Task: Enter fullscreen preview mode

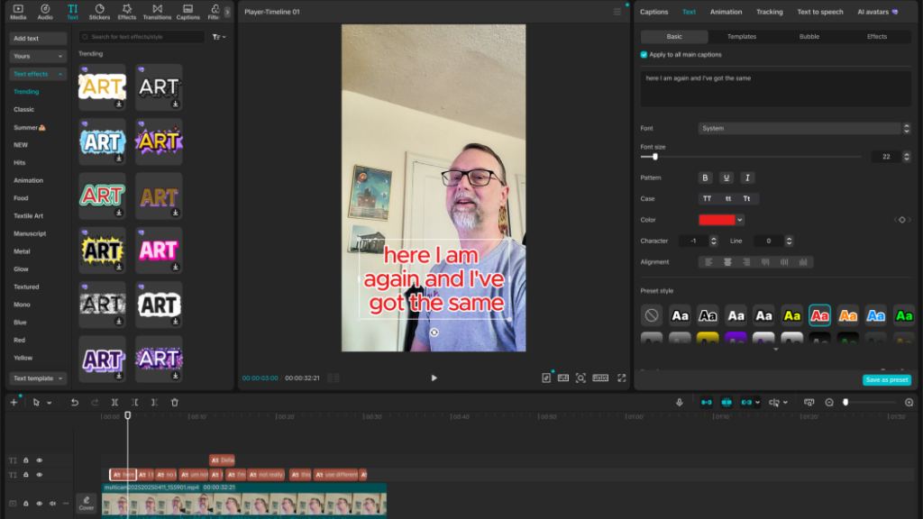Action: 622,378
